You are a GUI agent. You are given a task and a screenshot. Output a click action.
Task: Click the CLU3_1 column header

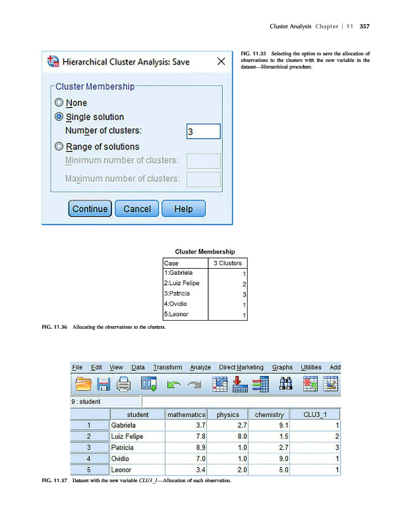(x=315, y=414)
